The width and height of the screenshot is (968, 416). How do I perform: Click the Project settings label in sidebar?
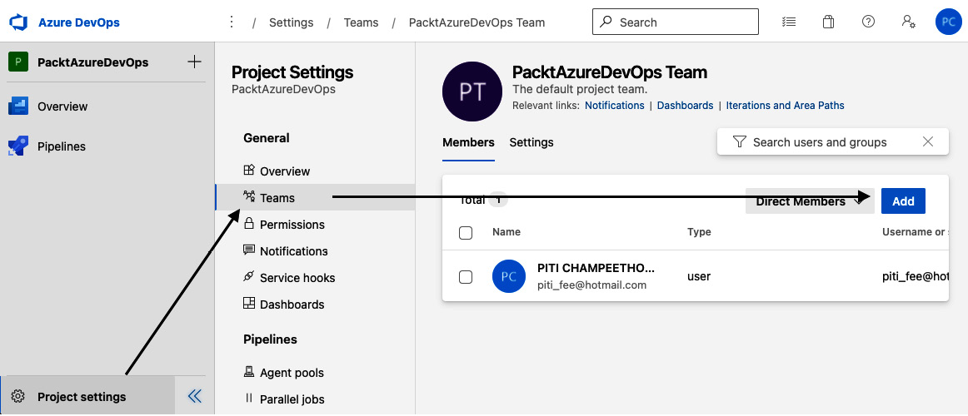82,397
